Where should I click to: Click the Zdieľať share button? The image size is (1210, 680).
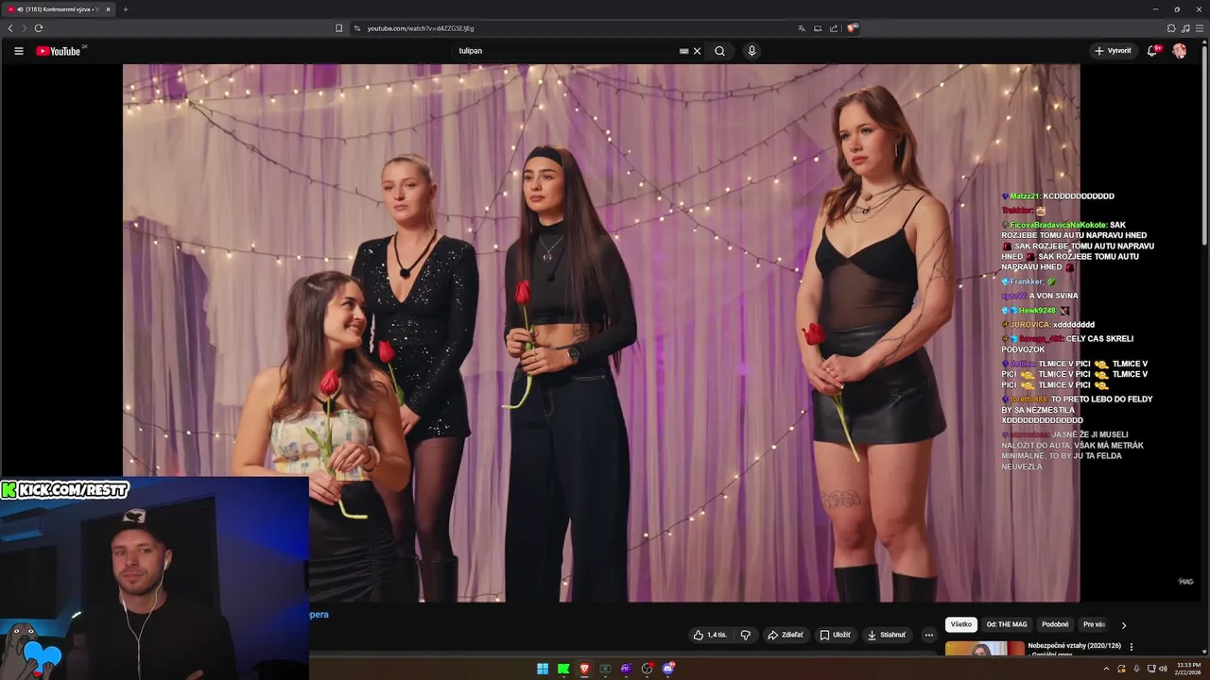click(x=786, y=635)
